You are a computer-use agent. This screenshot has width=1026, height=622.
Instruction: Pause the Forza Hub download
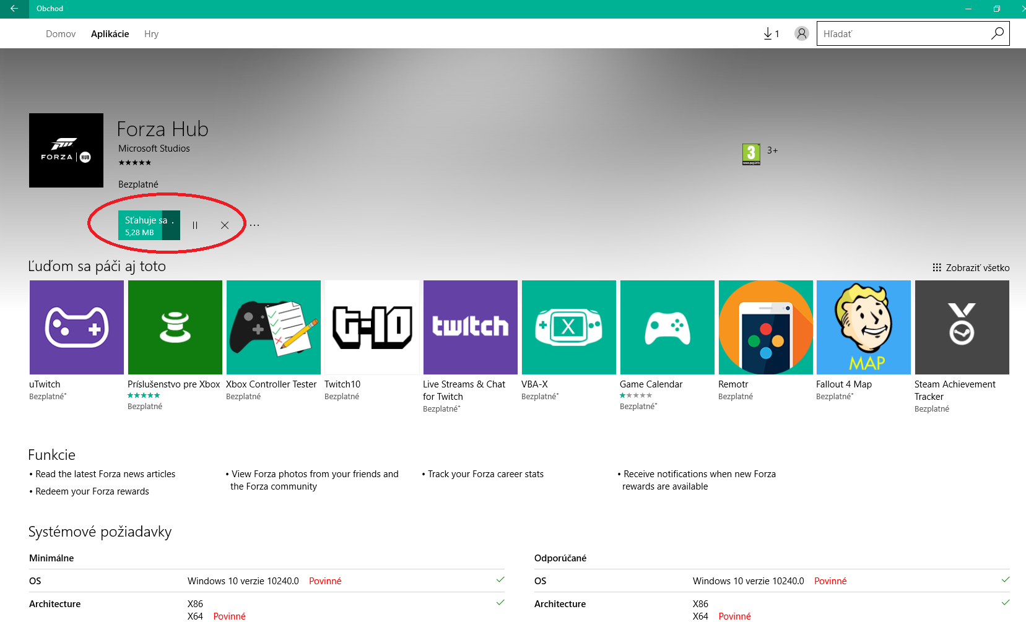195,225
